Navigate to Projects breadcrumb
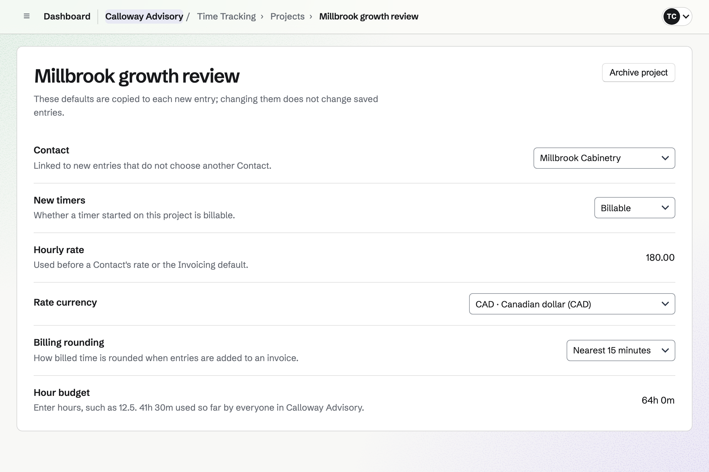The image size is (709, 472). 287,16
